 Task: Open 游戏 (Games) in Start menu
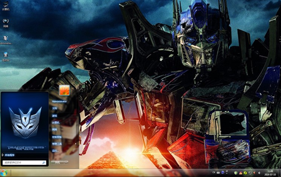pyautogui.click(x=55, y=116)
